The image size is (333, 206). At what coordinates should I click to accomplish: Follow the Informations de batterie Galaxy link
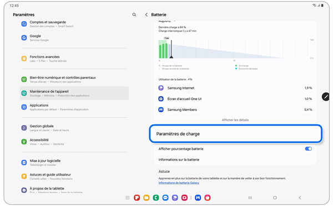(179, 183)
